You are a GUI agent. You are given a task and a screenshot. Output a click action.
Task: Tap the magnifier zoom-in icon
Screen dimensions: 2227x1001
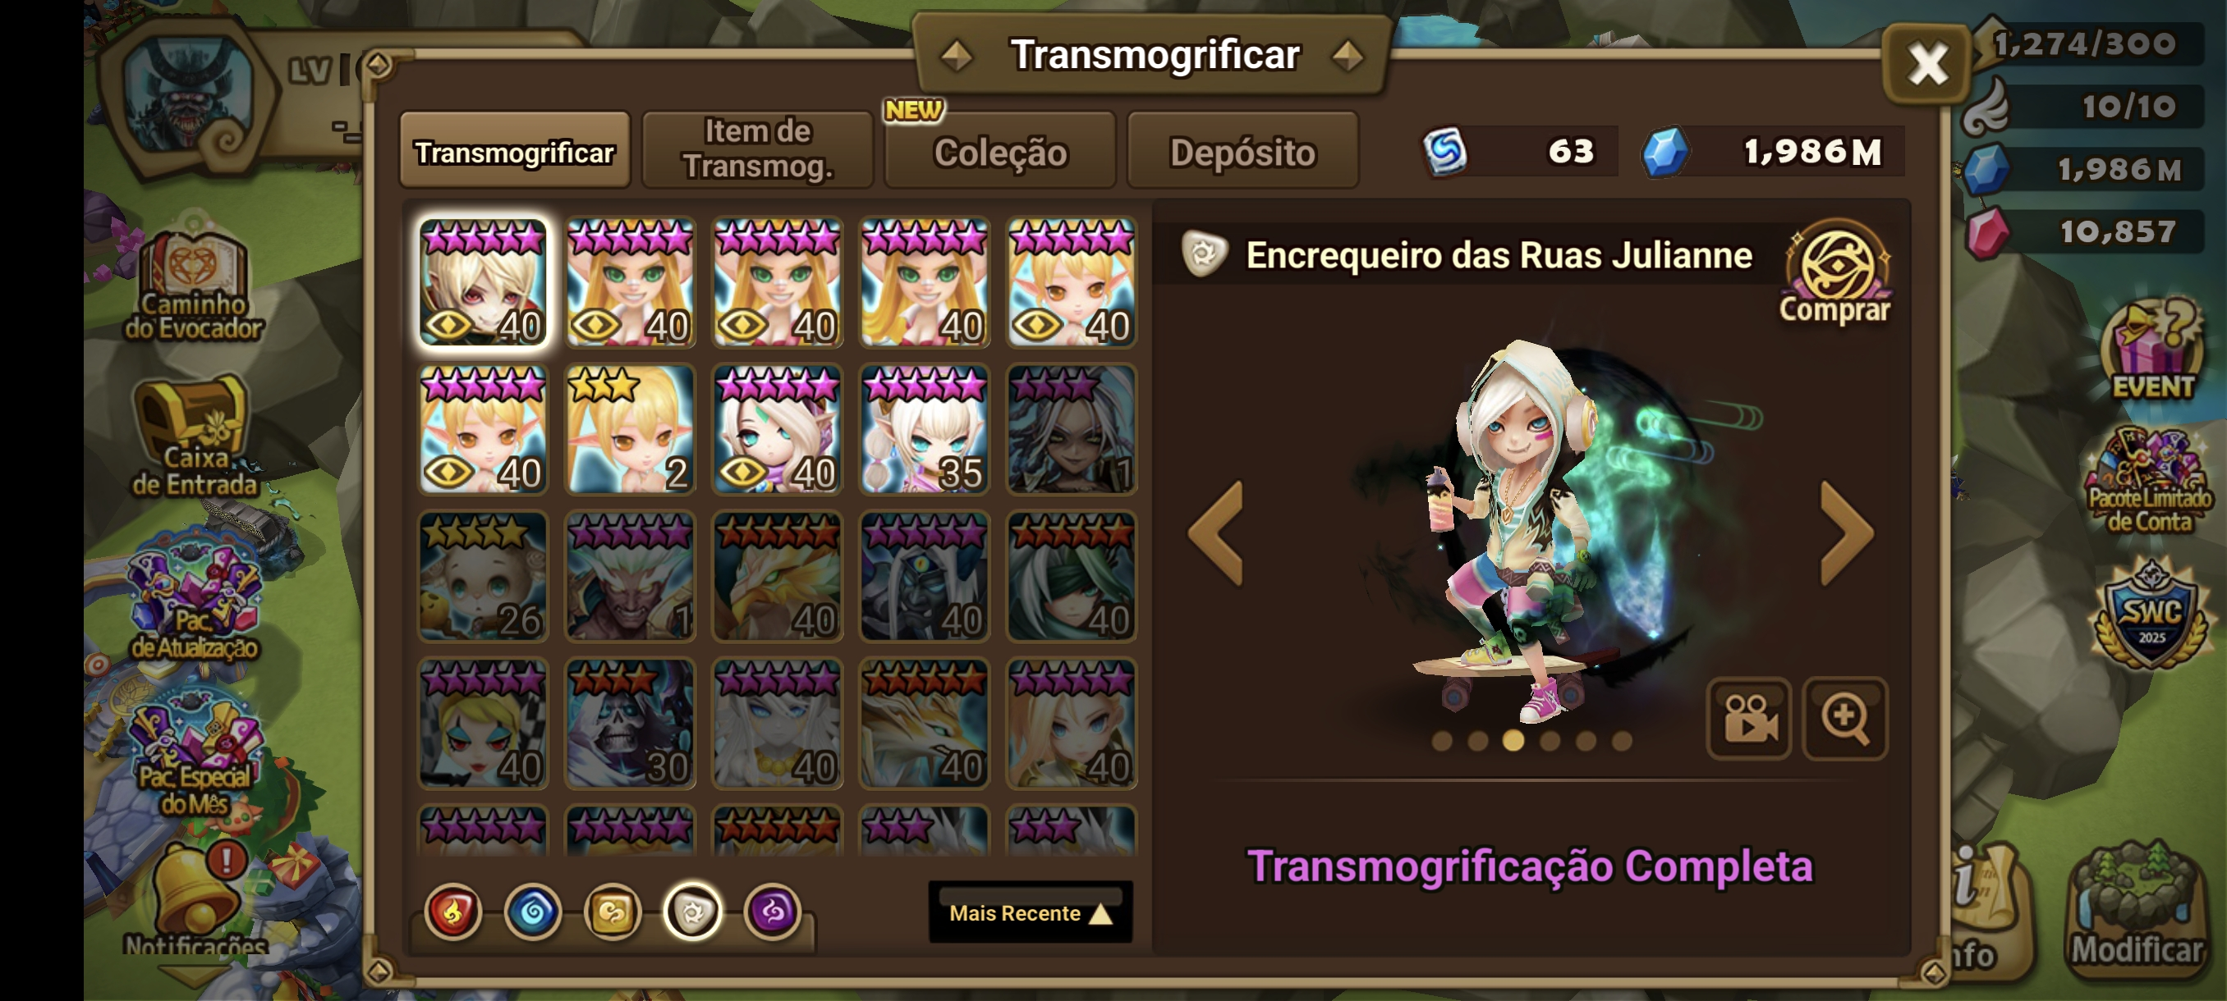coord(1844,719)
